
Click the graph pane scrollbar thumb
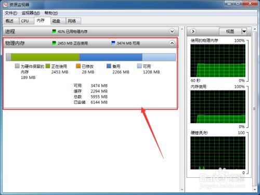coord(255,109)
